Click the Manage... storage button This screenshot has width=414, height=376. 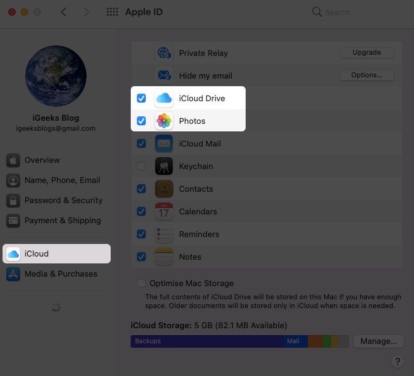tap(378, 341)
